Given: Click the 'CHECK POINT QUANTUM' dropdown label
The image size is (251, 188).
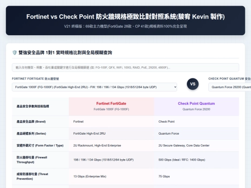Looking at the screenshot, I should 230,78.
